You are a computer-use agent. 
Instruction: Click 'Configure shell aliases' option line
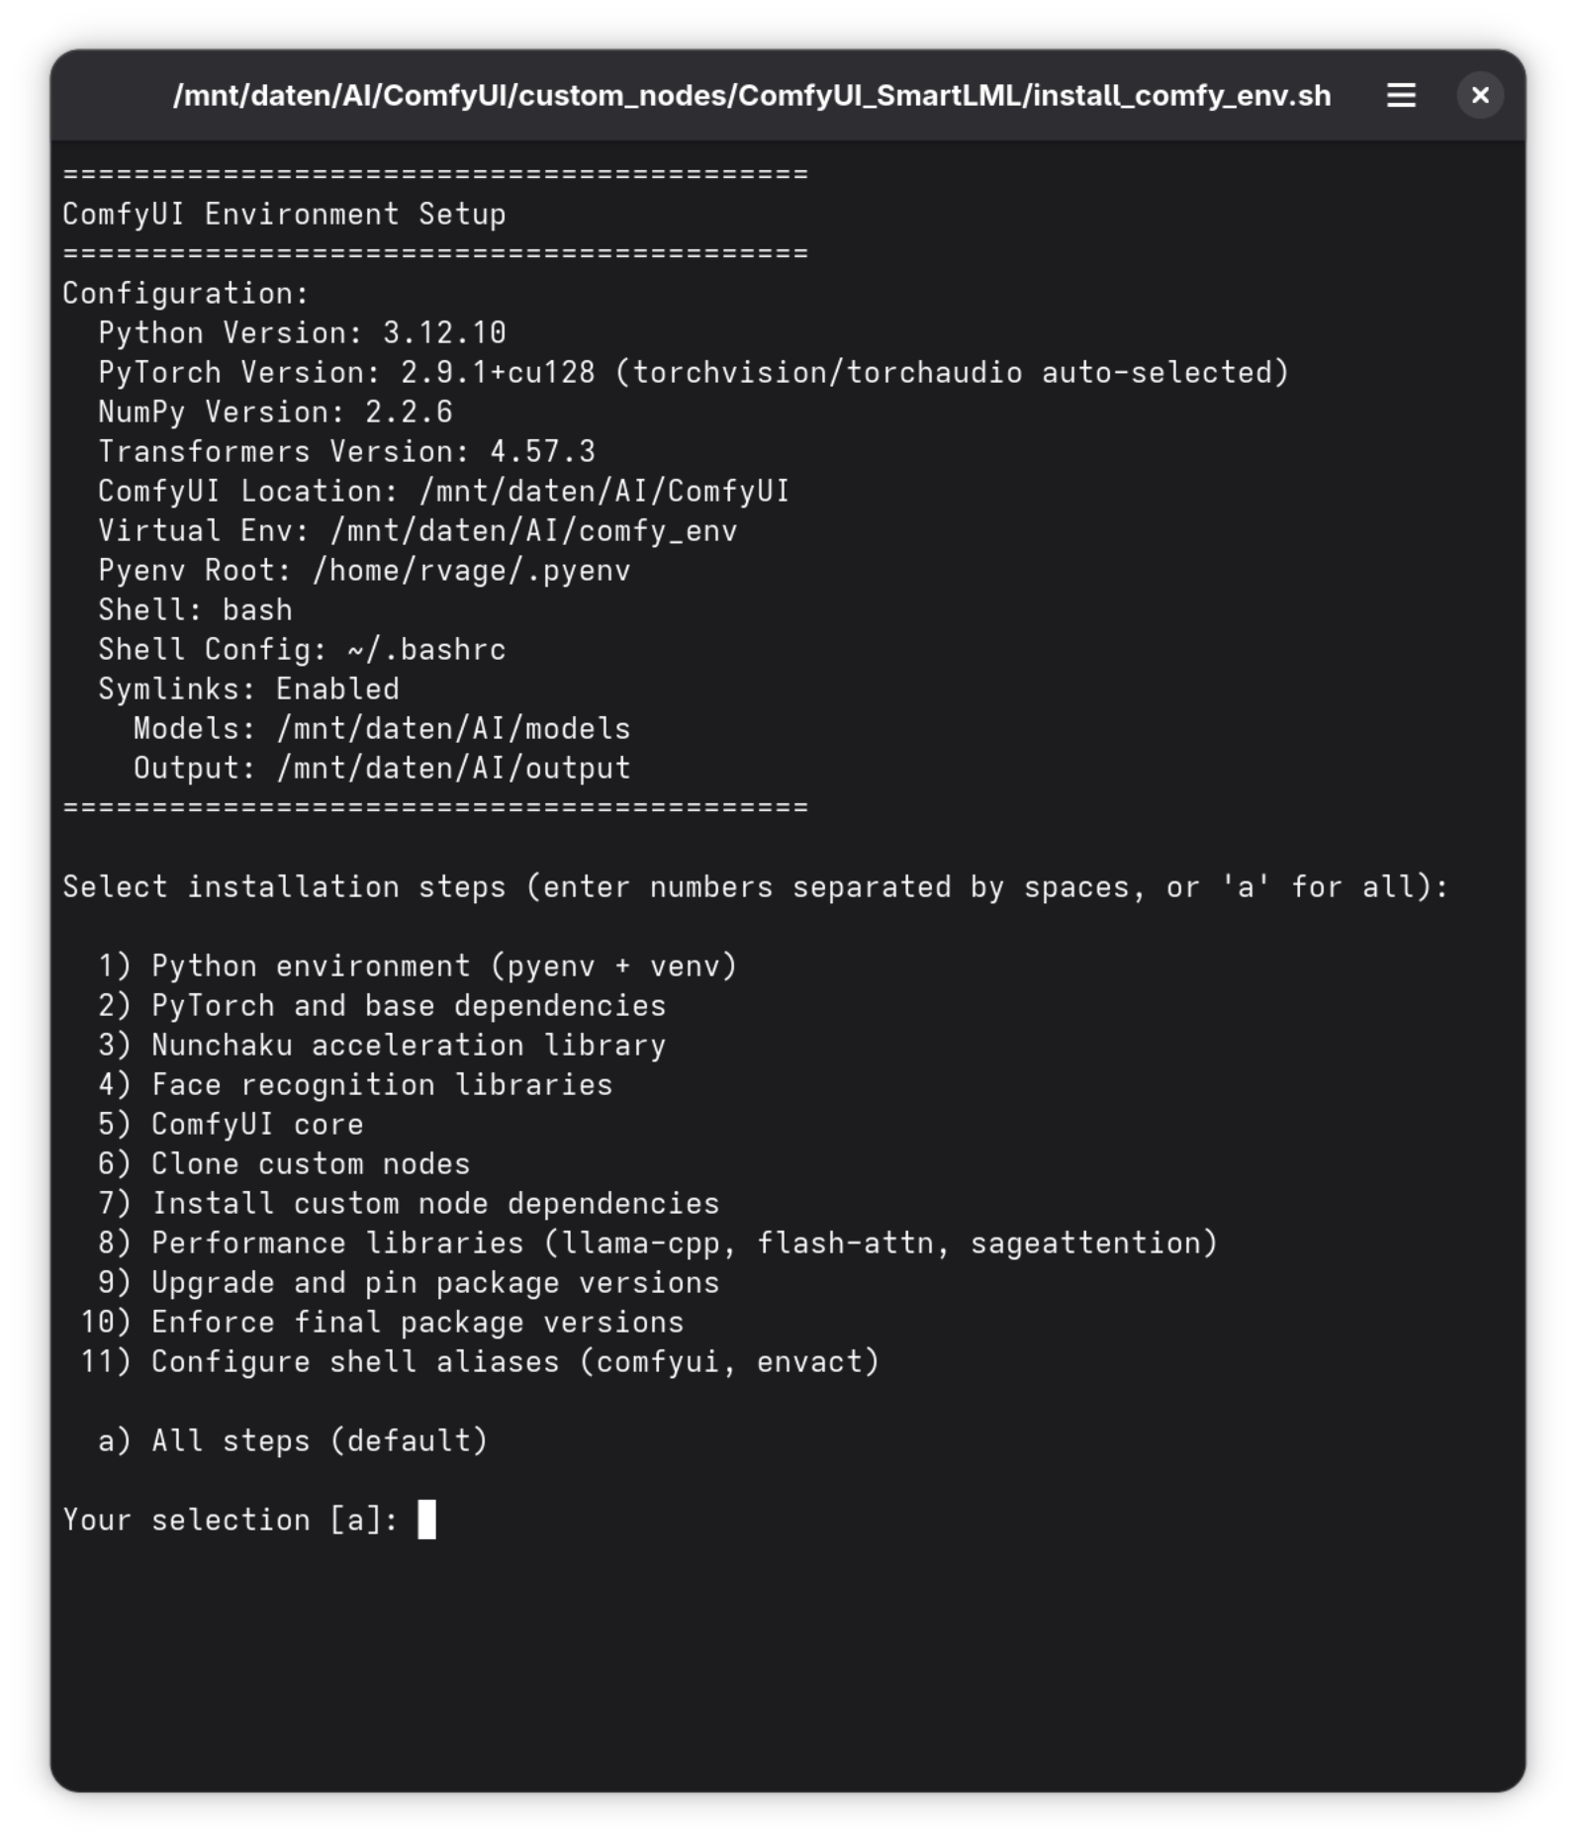(x=480, y=1361)
